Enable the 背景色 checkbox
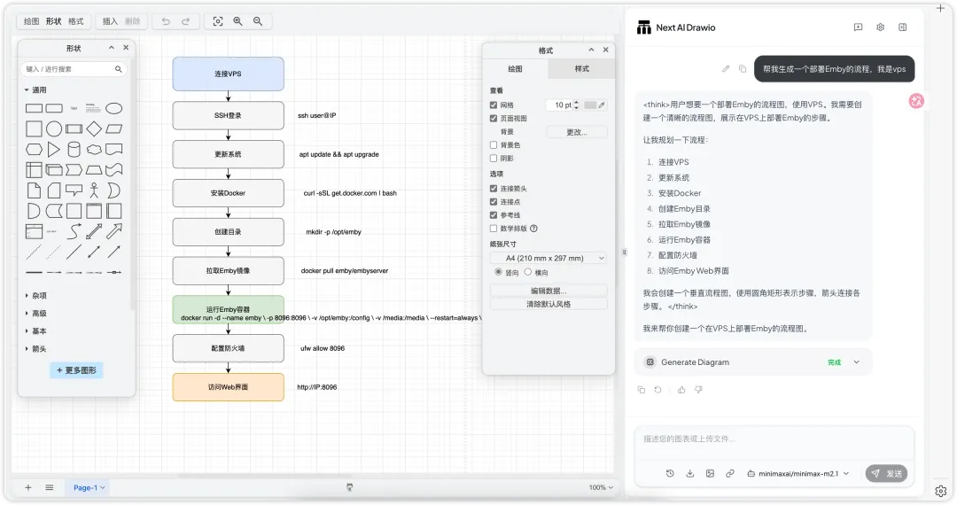Screen dimensions: 957x505 click(x=494, y=145)
